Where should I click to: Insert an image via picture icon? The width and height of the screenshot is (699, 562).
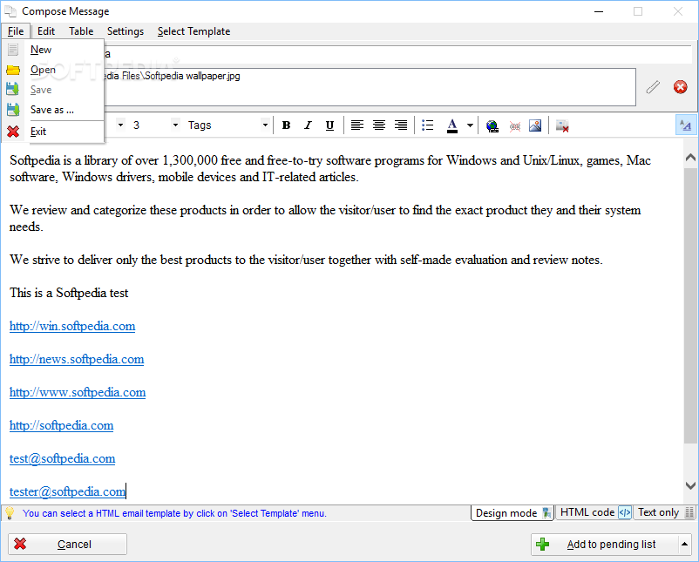(535, 125)
